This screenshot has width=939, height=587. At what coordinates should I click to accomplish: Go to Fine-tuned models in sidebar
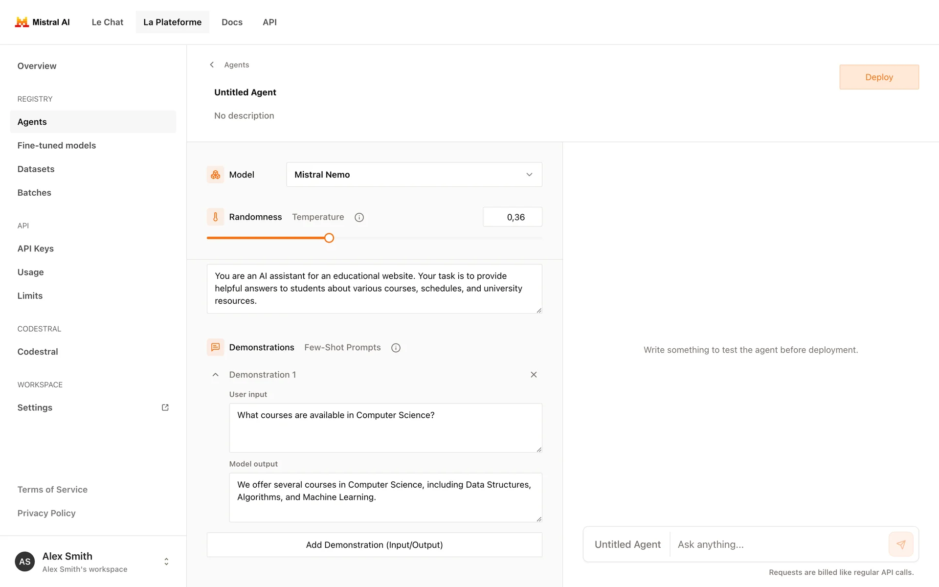[57, 145]
